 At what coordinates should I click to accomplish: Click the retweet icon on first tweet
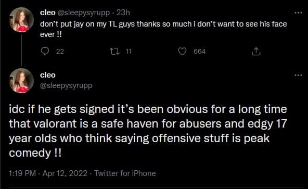point(114,52)
